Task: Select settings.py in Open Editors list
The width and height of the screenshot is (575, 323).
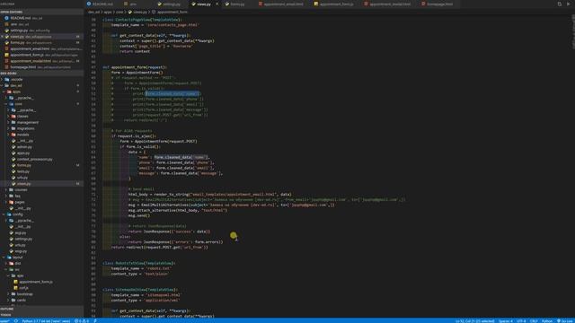Action: (x=42, y=31)
